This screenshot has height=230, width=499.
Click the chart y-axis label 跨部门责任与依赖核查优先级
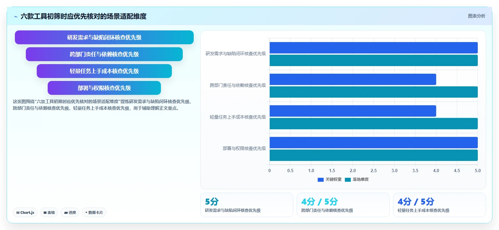238,85
